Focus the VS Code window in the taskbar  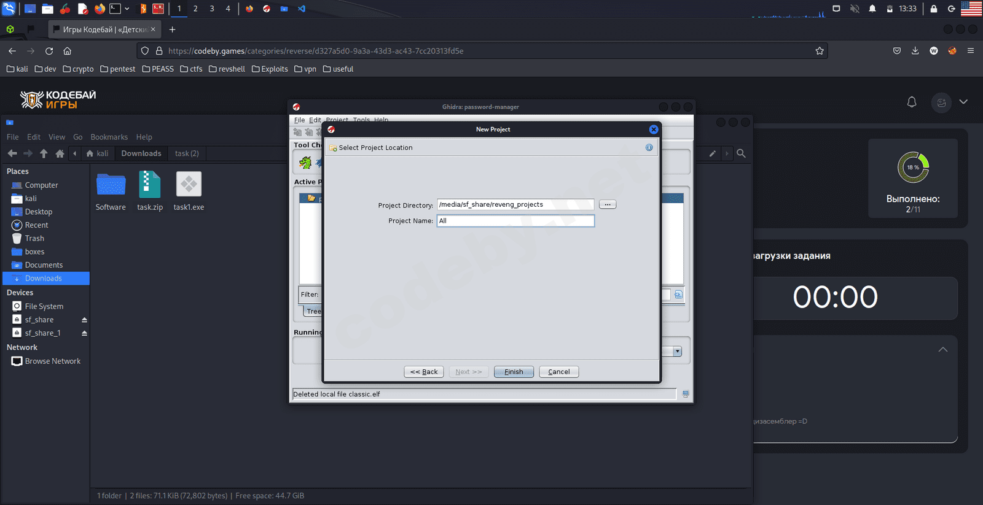302,9
